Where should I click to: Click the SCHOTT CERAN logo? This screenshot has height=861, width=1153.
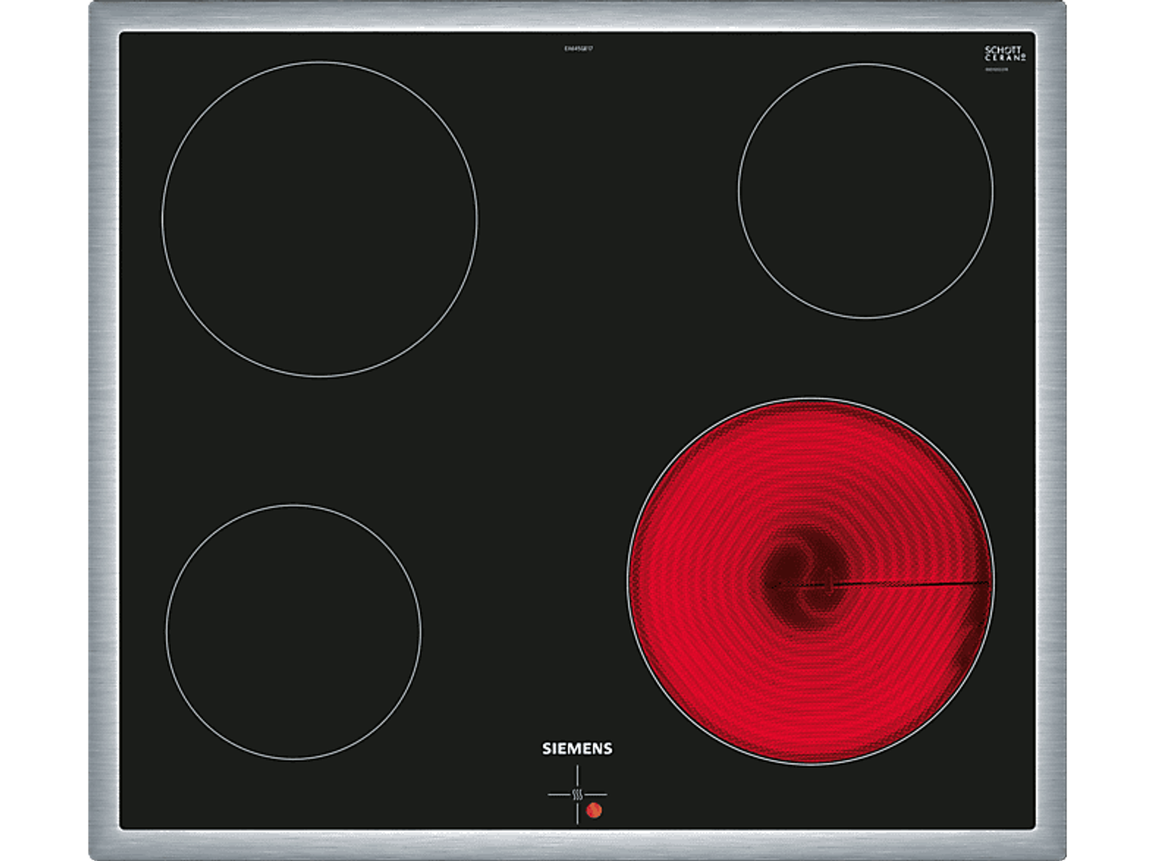[1005, 54]
